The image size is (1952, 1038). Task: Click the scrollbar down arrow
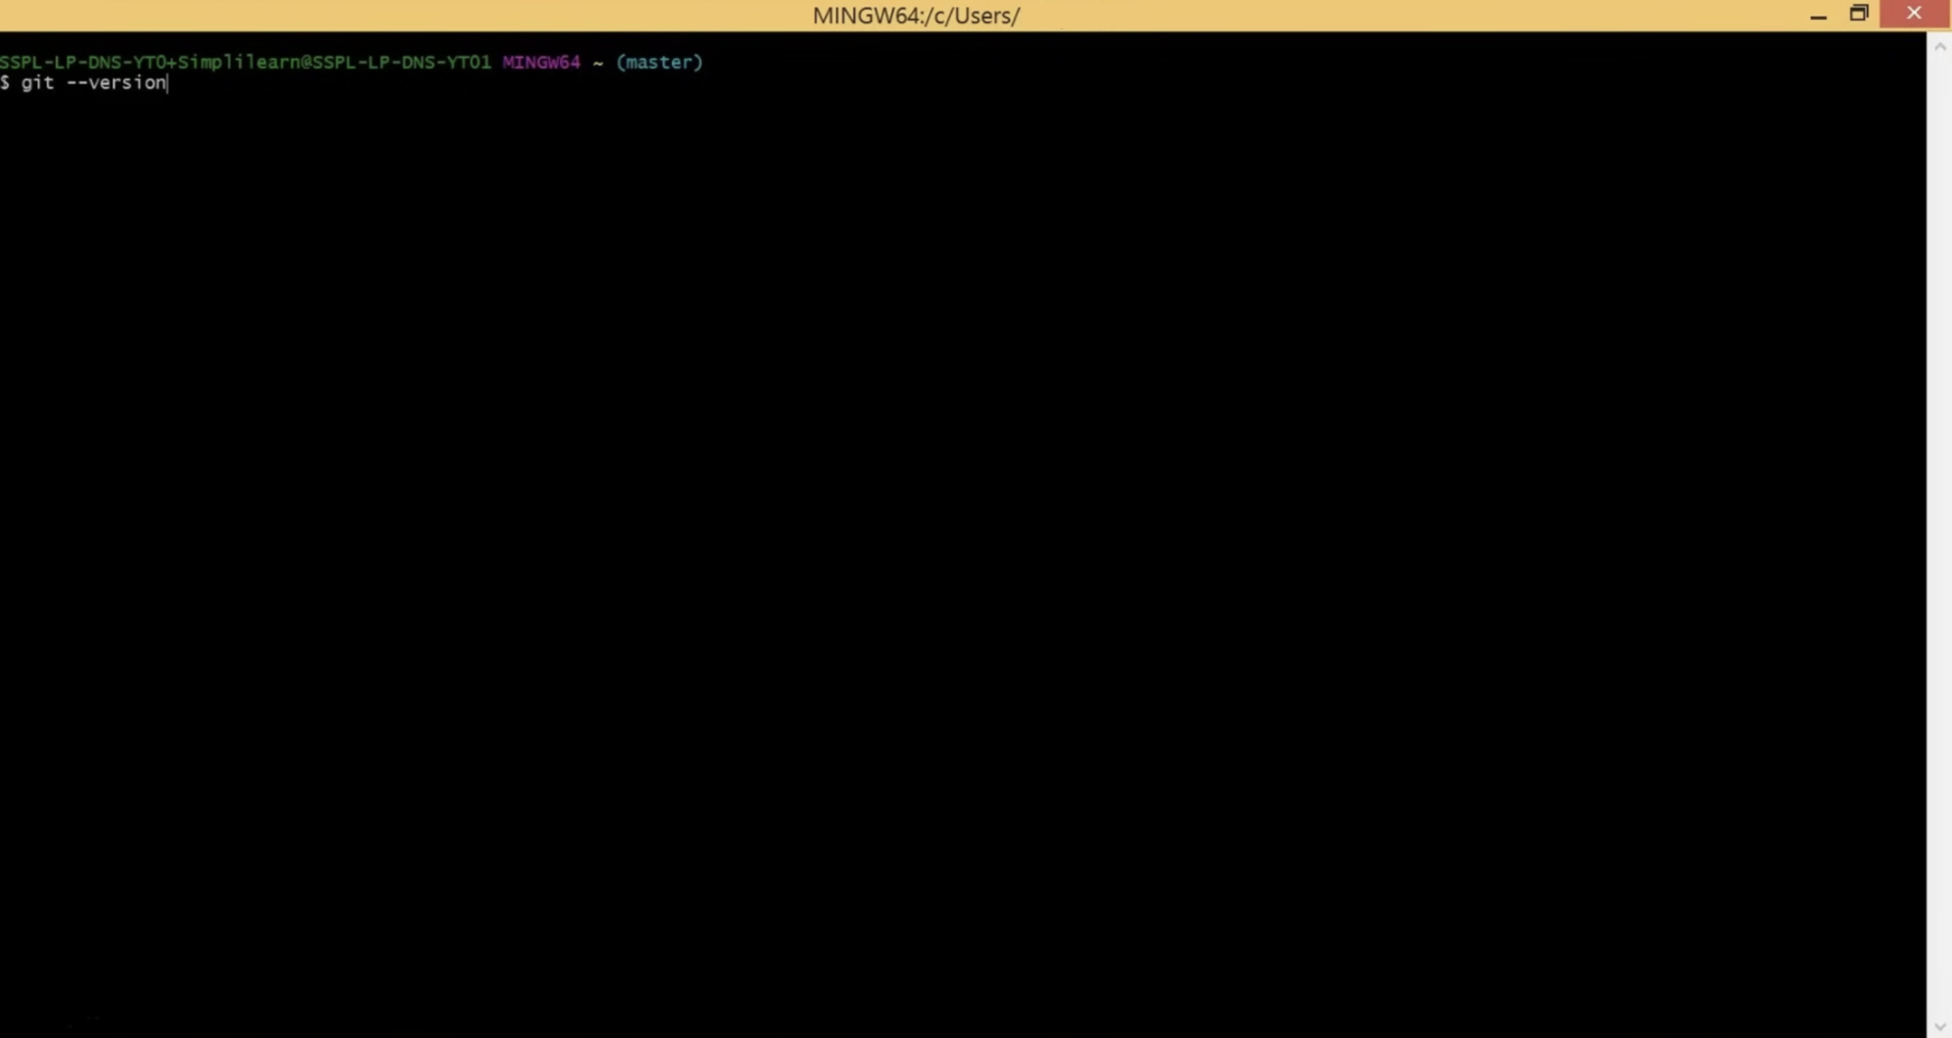1941,1027
